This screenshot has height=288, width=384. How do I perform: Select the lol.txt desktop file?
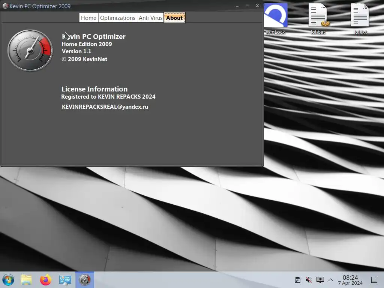click(x=360, y=19)
